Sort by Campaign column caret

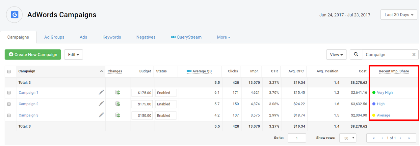click(101, 71)
